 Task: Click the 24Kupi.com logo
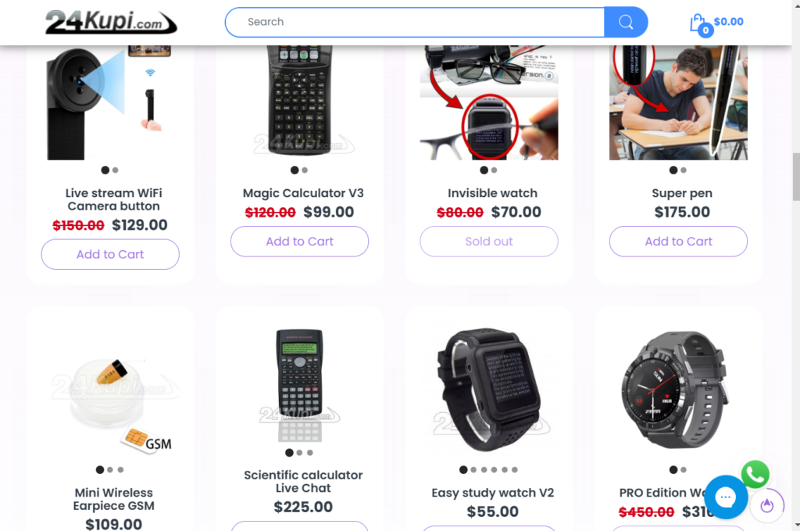coord(111,22)
